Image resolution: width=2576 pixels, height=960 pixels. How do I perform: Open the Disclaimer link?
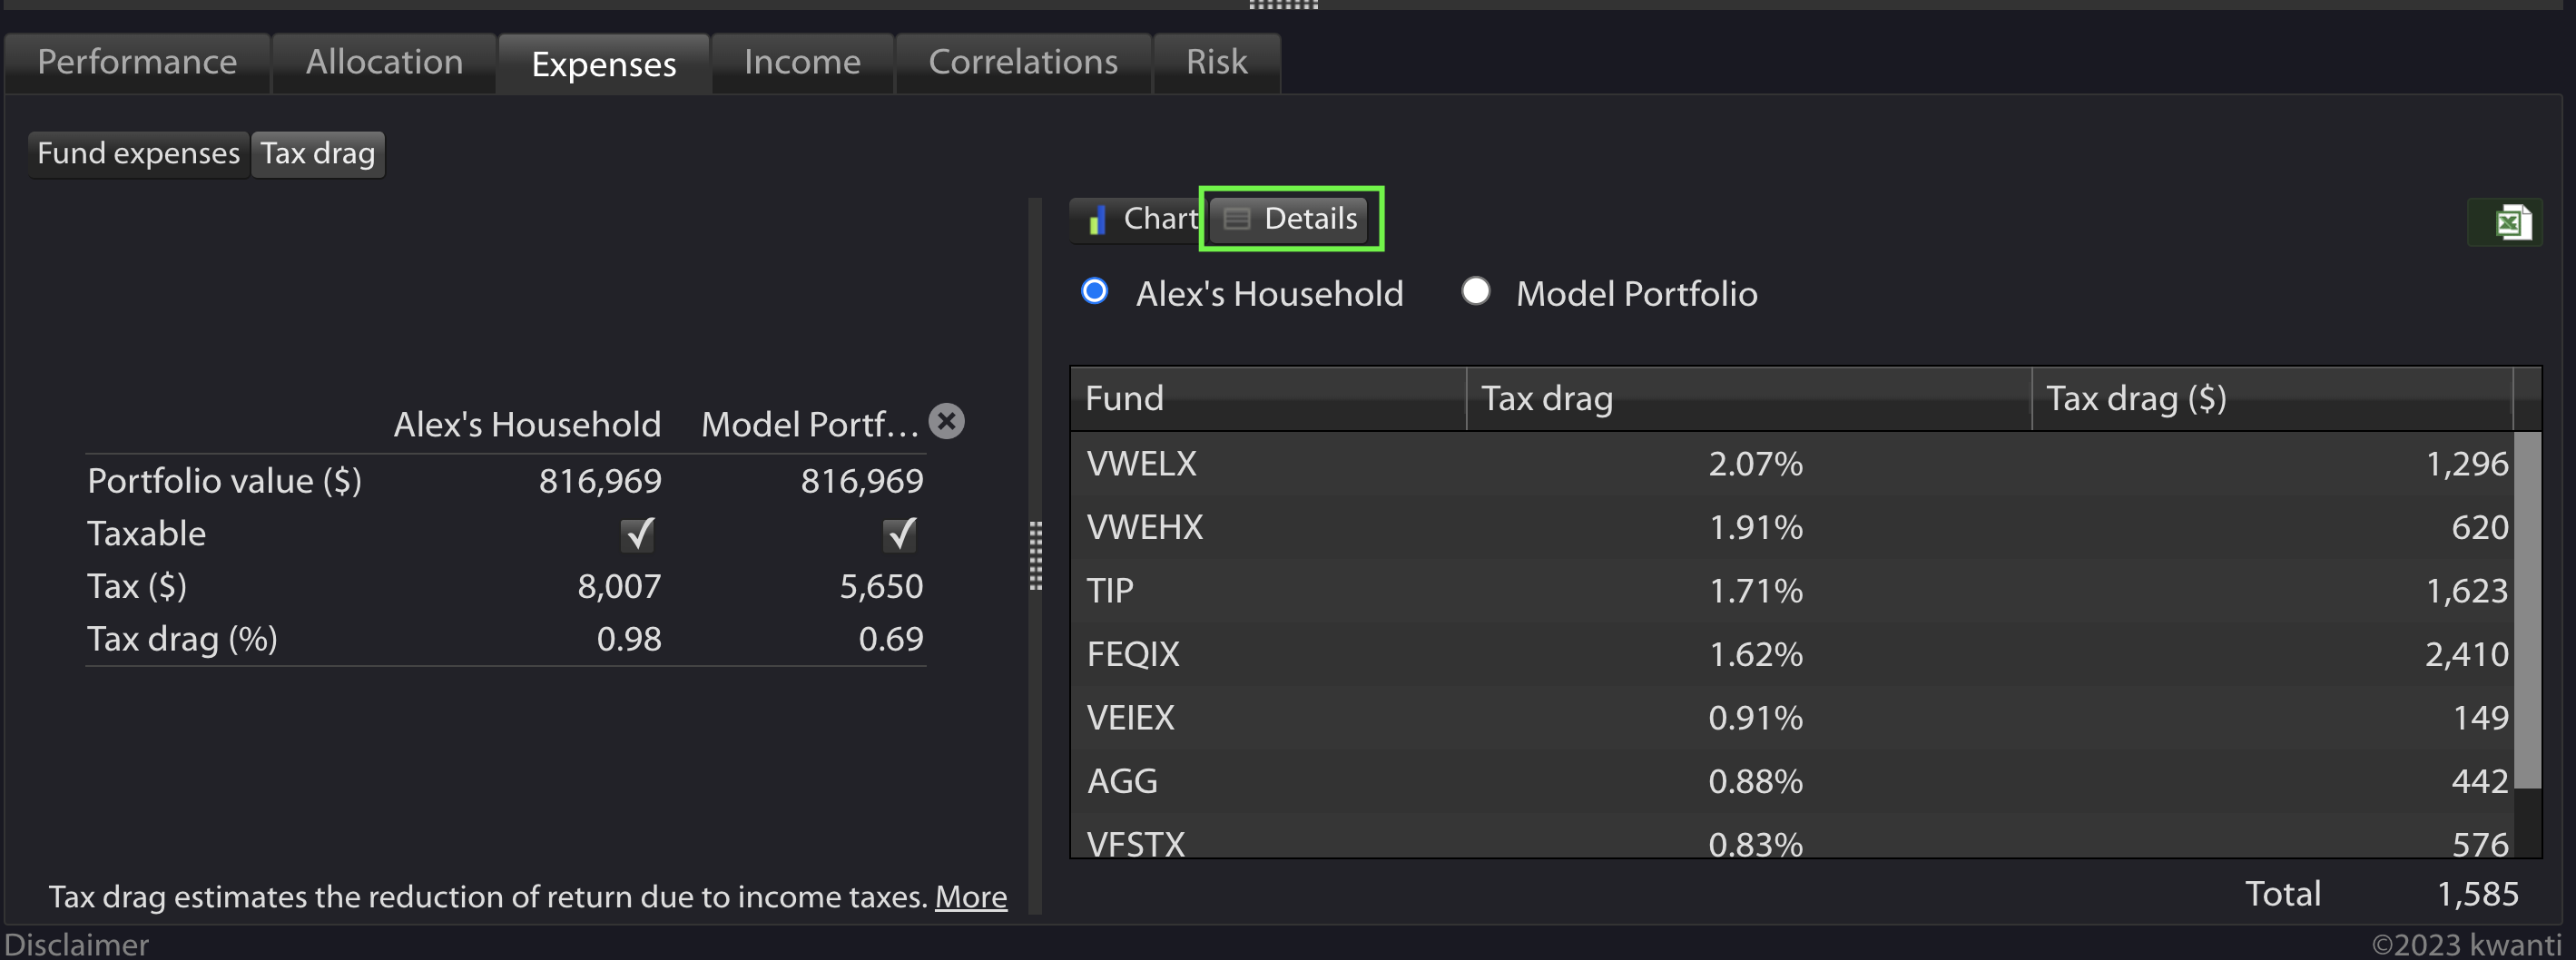pos(76,944)
